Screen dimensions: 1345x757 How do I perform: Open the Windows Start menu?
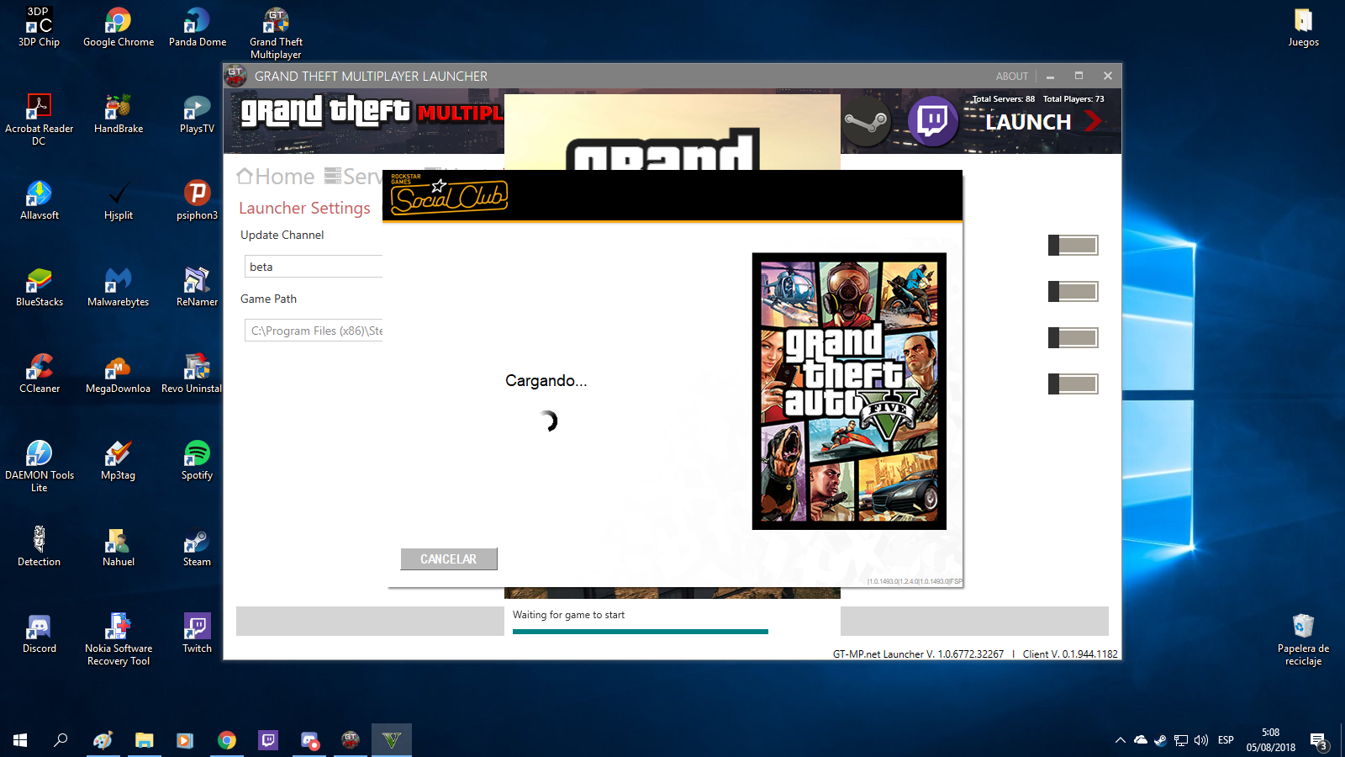[20, 740]
